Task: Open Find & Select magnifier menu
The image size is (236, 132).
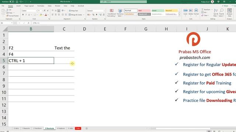Action: pos(221,12)
